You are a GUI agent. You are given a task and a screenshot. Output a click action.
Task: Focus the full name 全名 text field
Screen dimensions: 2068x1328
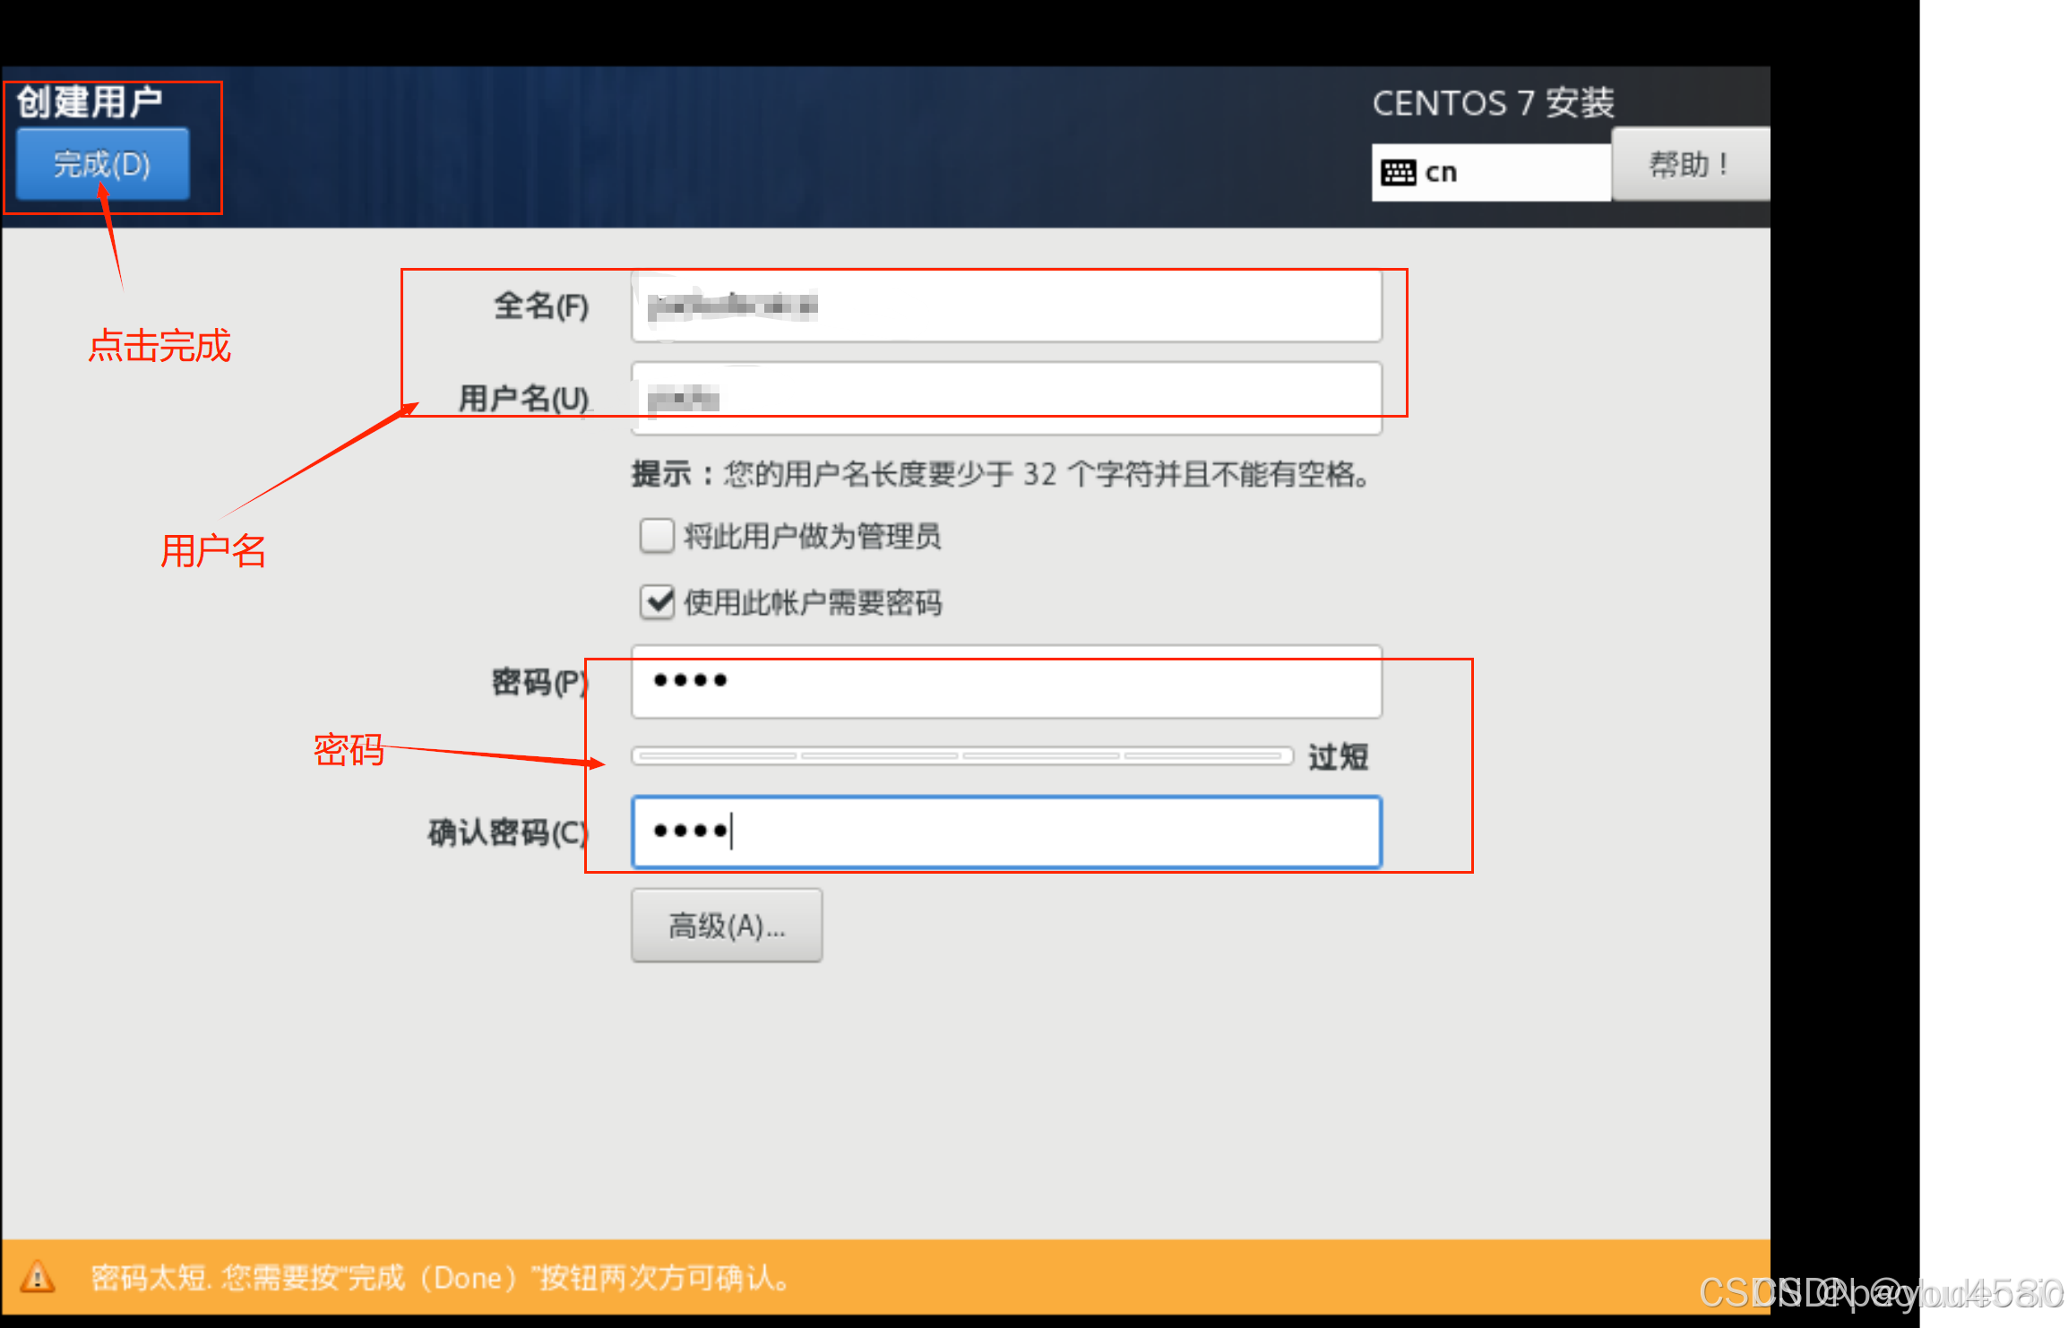point(1006,306)
